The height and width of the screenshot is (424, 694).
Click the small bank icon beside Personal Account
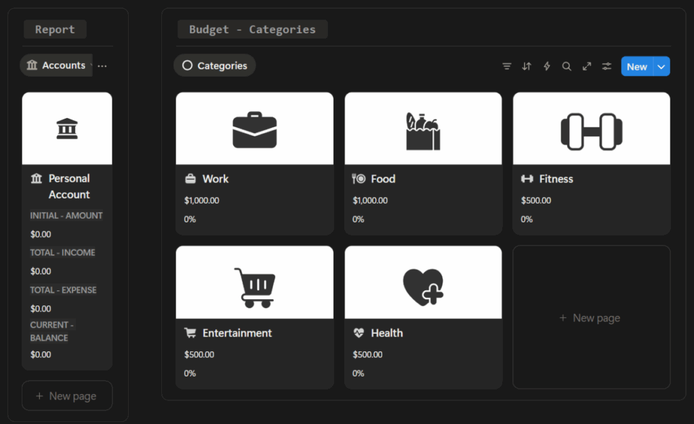(37, 178)
